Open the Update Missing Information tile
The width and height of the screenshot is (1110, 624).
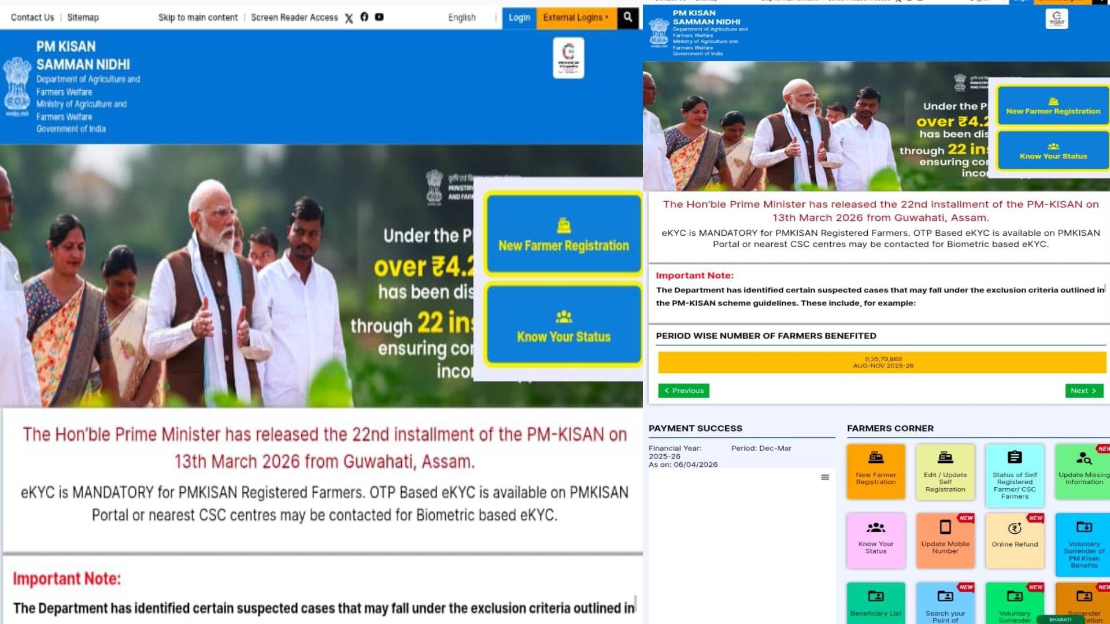[1082, 471]
